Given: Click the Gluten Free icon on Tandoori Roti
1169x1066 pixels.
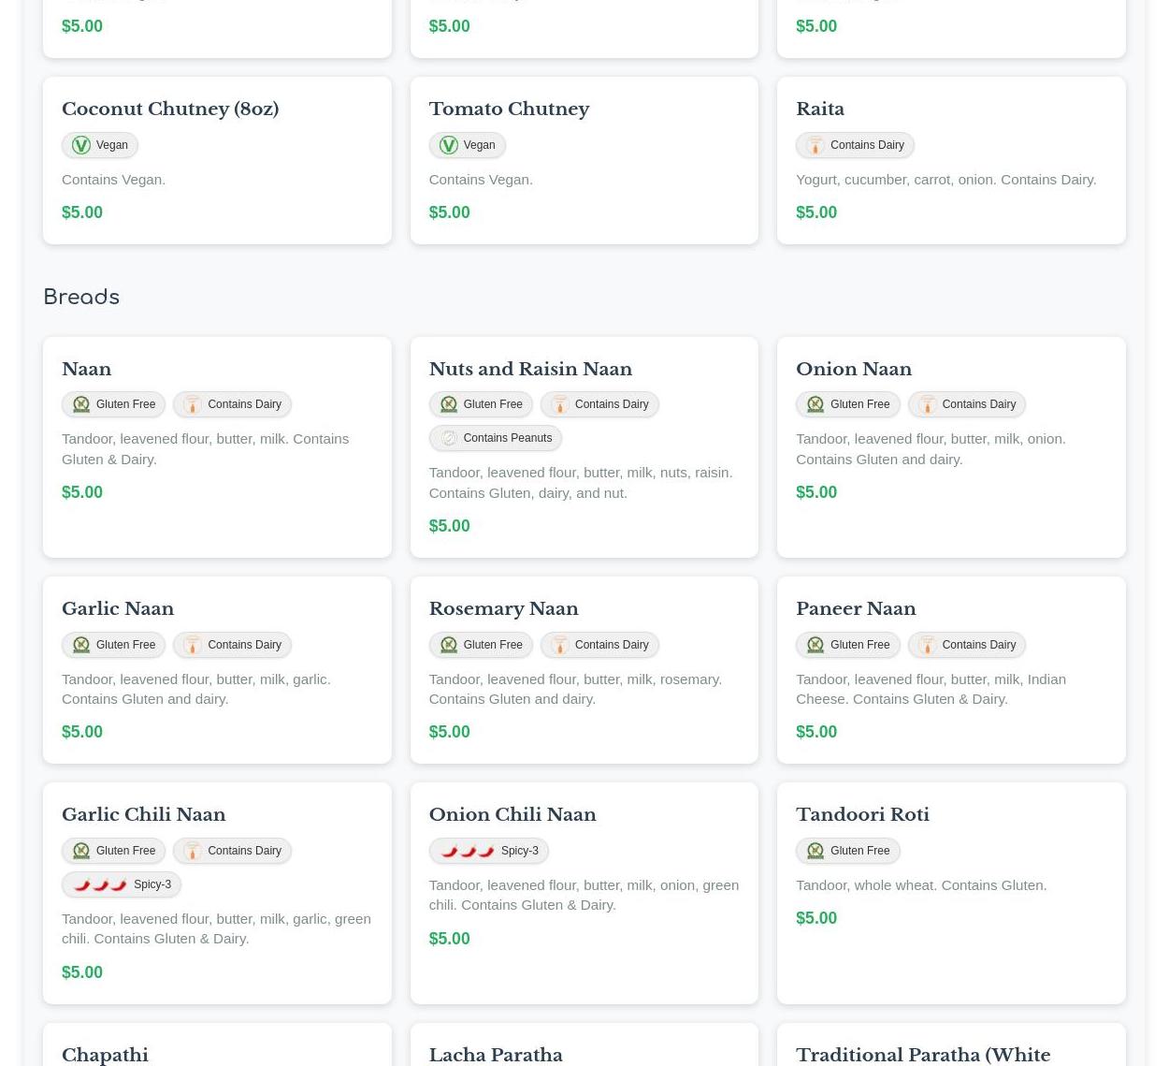Looking at the screenshot, I should coord(815,851).
